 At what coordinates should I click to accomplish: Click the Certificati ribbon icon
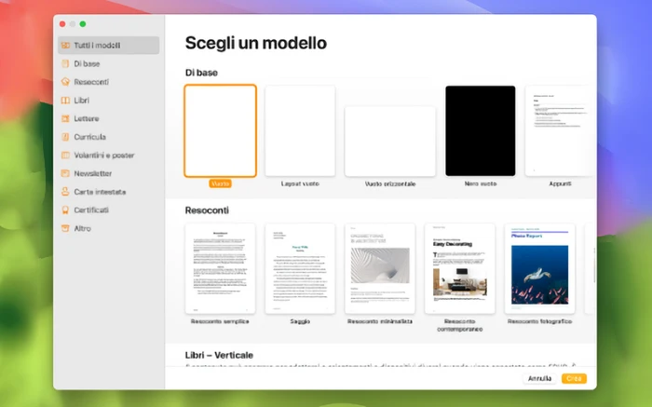65,210
